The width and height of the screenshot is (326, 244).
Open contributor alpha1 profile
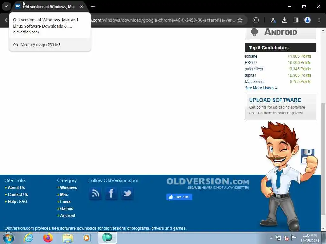pyautogui.click(x=251, y=75)
